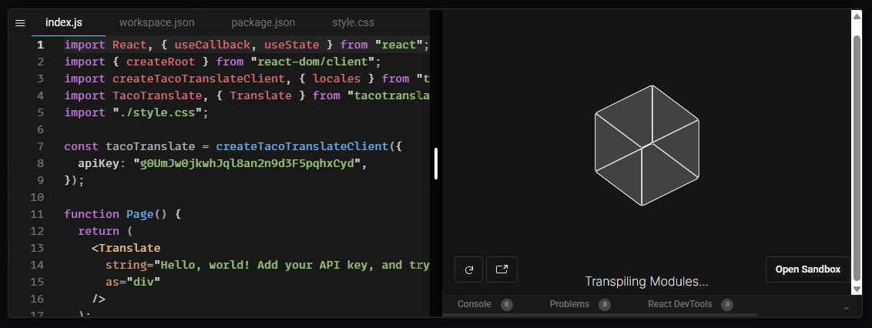The width and height of the screenshot is (872, 328).
Task: Click the <Translate component tag
Action: coord(126,248)
